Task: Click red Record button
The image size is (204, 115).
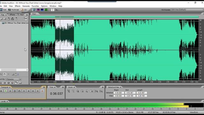Action: pyautogui.click(x=42, y=91)
